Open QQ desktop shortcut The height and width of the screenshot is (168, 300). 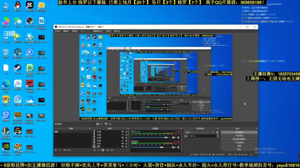[x=18, y=6]
